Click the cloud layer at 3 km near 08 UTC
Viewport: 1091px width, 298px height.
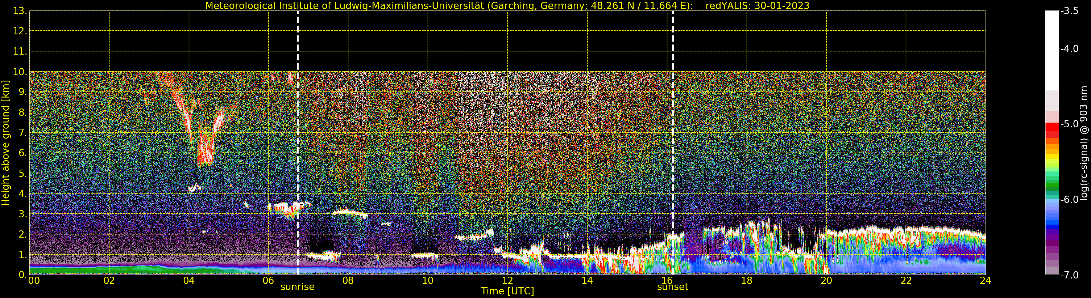[350, 213]
